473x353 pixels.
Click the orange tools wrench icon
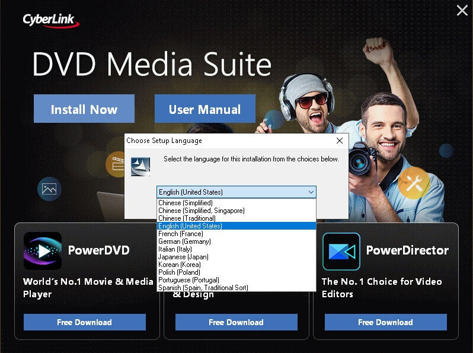coord(414,183)
